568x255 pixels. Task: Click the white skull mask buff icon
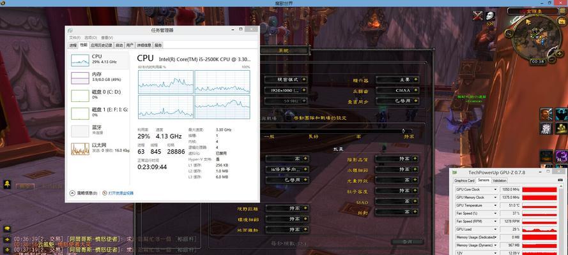(490, 16)
